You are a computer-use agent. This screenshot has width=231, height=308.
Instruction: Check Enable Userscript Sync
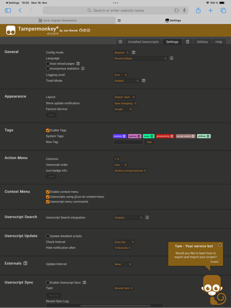[47, 282]
